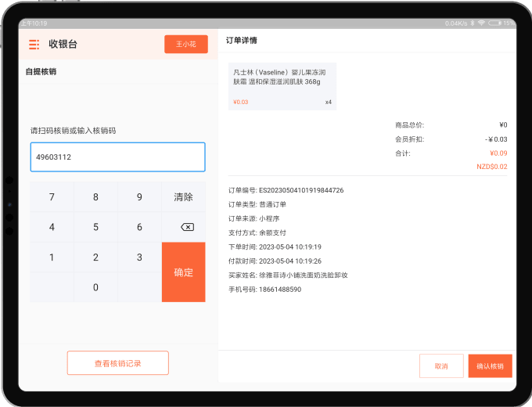Open the hamburger menu beside 收银台

(34, 45)
